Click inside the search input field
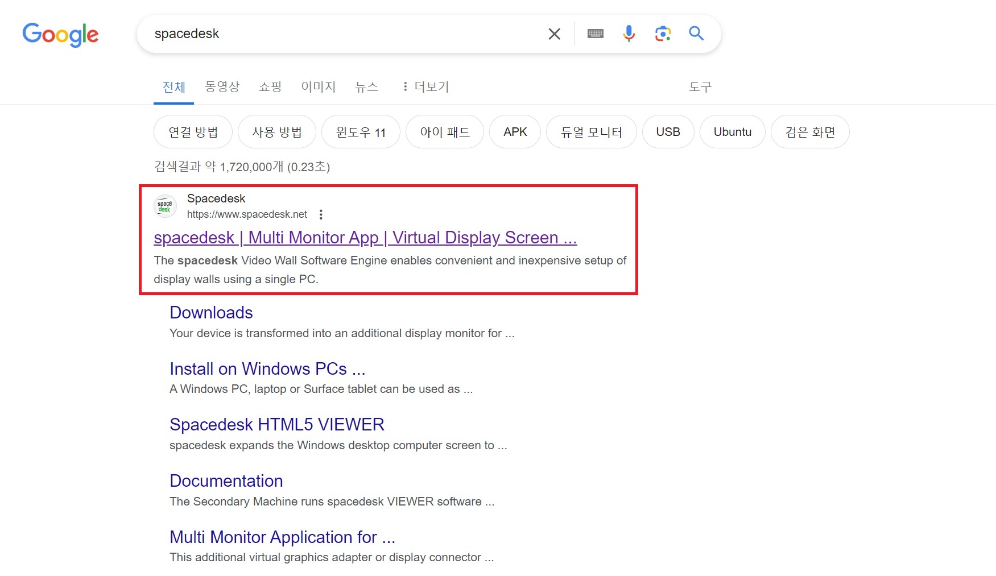This screenshot has width=996, height=576. pyautogui.click(x=341, y=34)
